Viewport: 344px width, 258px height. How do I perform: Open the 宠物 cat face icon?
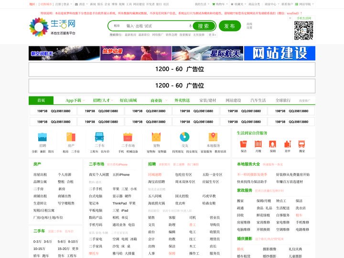(156, 137)
